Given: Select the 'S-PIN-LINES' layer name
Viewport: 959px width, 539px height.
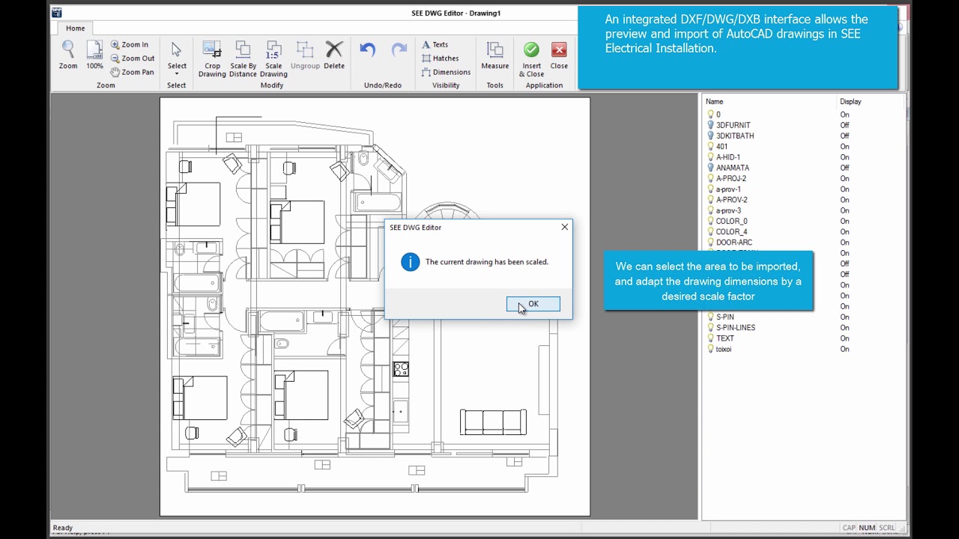Looking at the screenshot, I should (736, 327).
